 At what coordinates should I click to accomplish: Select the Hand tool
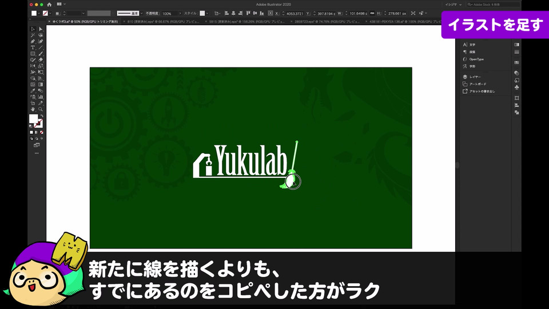[33, 109]
